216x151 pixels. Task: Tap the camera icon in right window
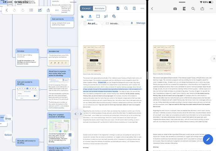(175, 9)
